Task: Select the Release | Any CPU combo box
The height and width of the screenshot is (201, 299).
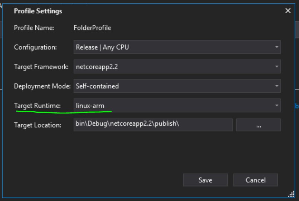Action: pos(177,47)
